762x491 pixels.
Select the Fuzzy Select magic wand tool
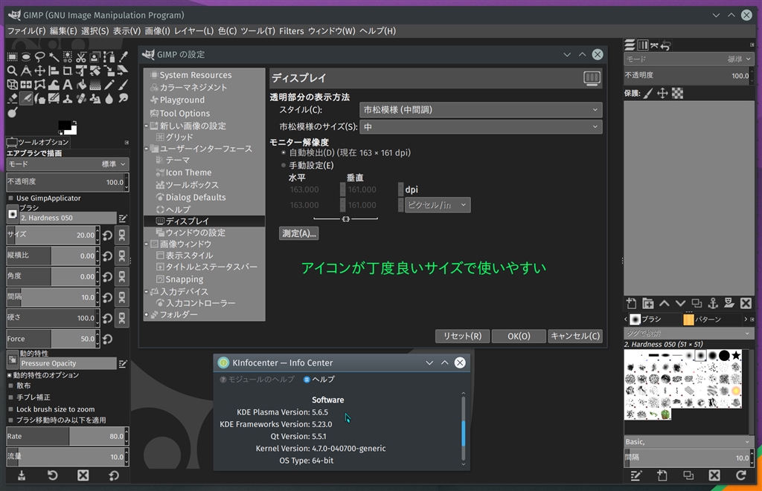[54, 56]
